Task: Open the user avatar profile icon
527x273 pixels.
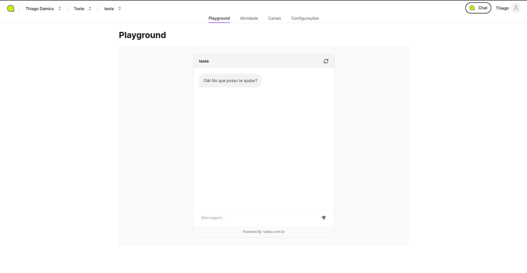Action: [x=516, y=8]
